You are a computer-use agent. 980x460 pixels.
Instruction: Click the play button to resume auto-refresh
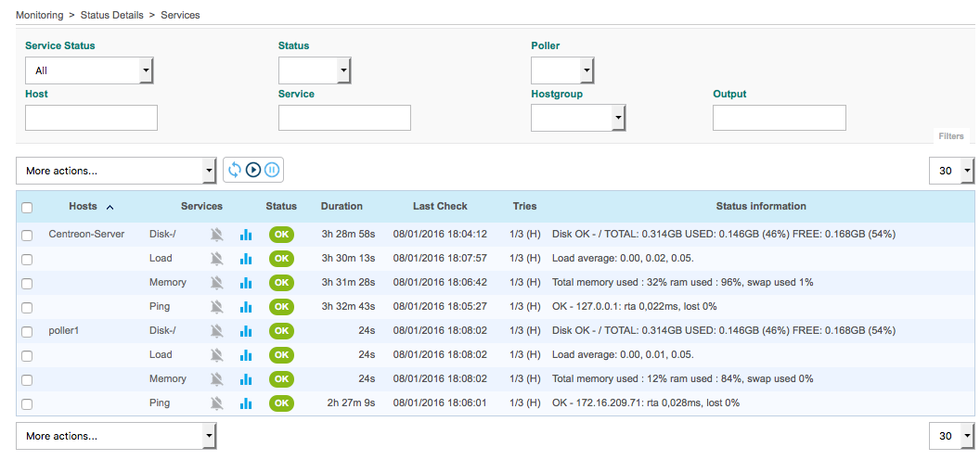tap(253, 170)
